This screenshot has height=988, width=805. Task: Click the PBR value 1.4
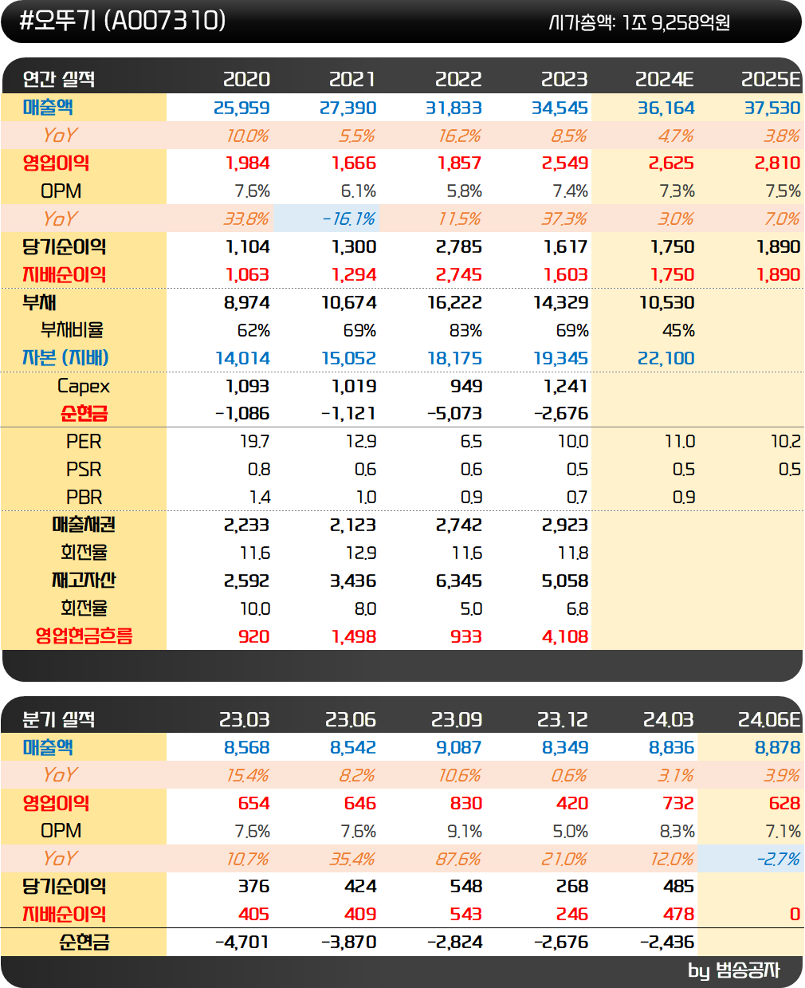click(x=260, y=498)
